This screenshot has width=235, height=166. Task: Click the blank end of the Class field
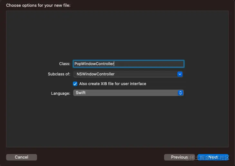click(x=152, y=64)
